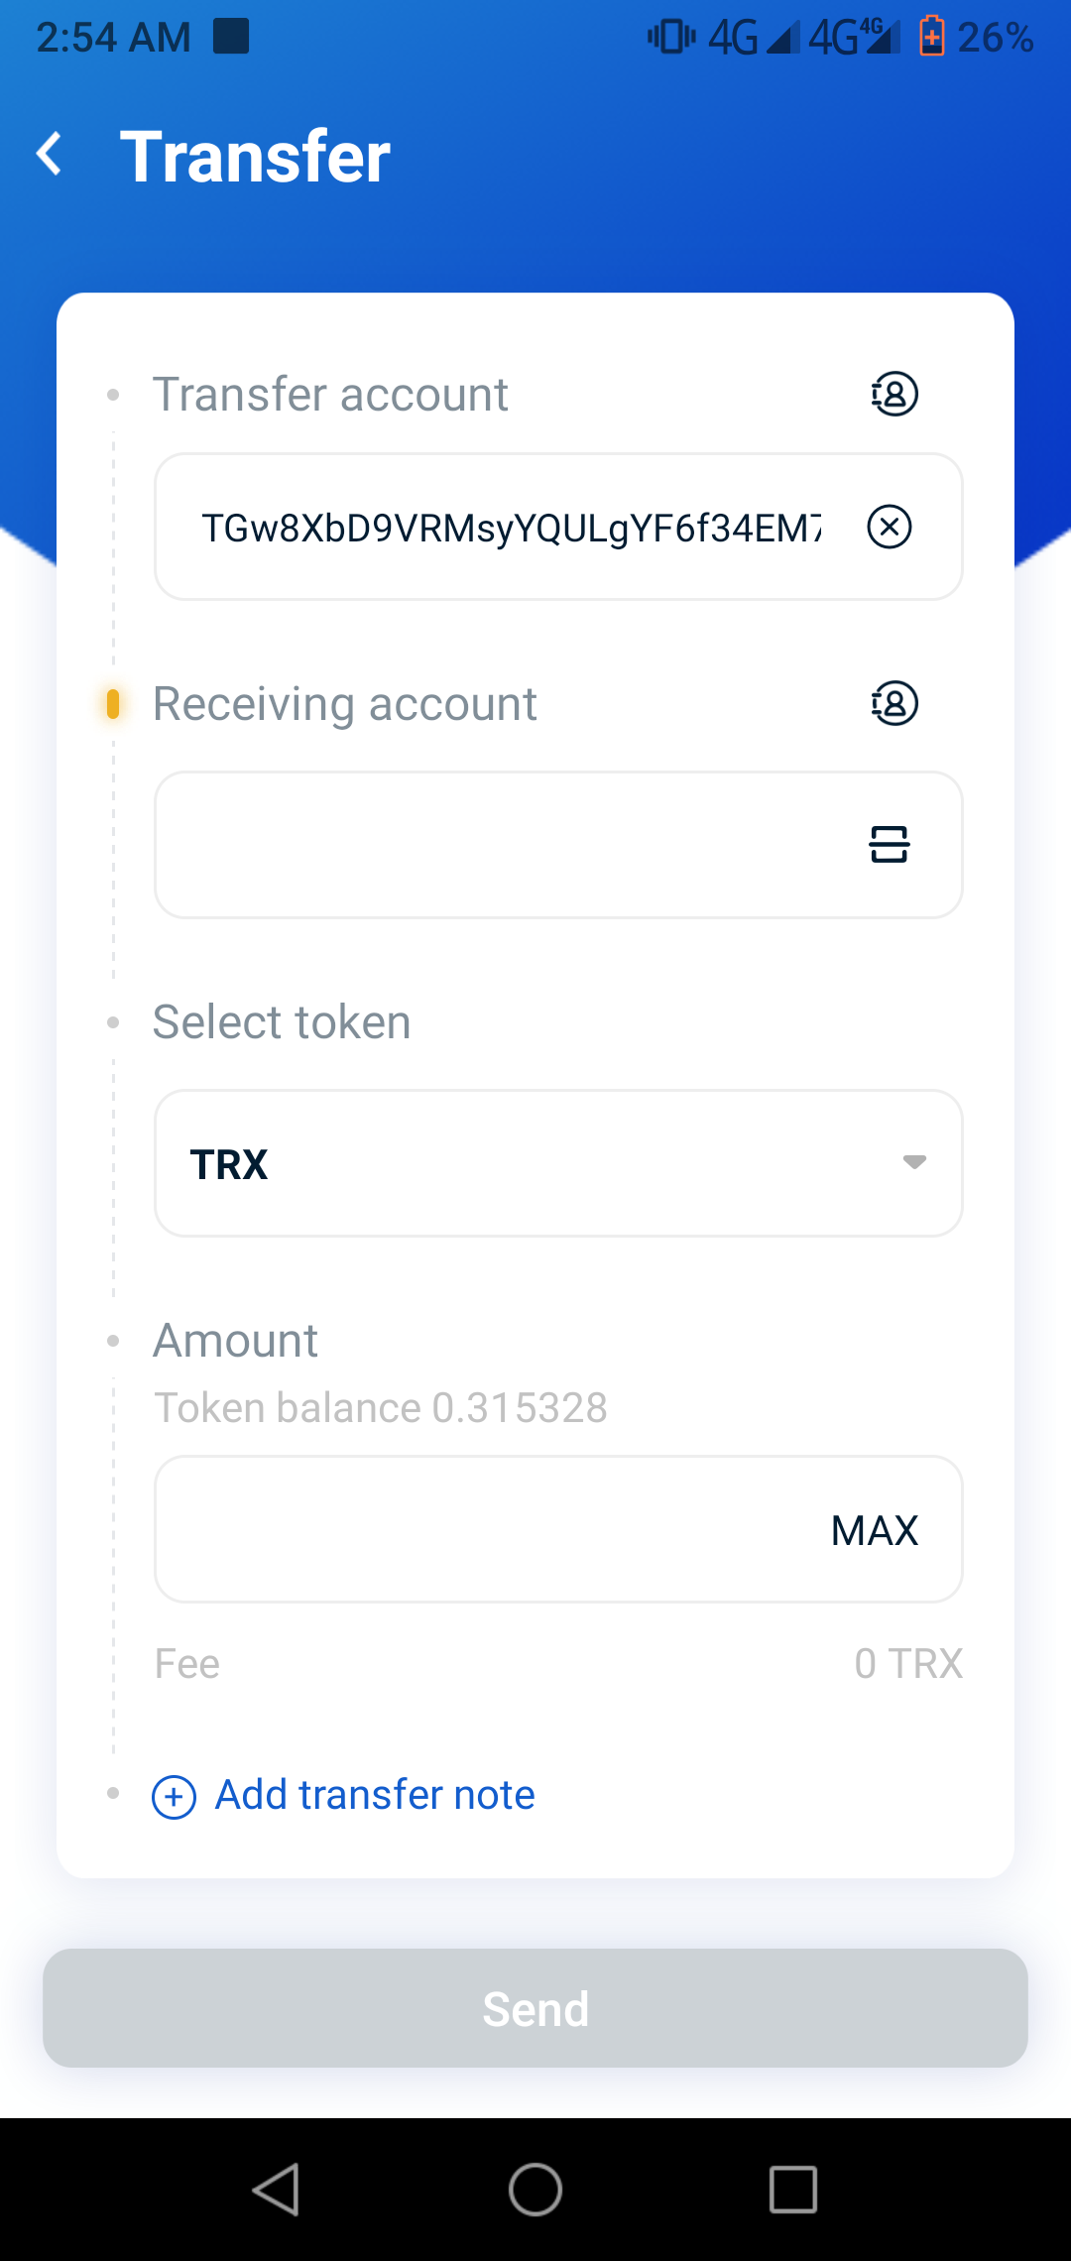The image size is (1071, 2261).
Task: Tap Android back navigation button
Action: [x=277, y=2189]
